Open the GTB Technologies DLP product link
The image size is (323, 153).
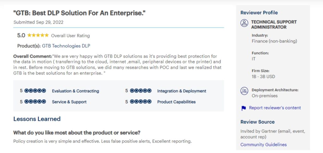tap(66, 46)
